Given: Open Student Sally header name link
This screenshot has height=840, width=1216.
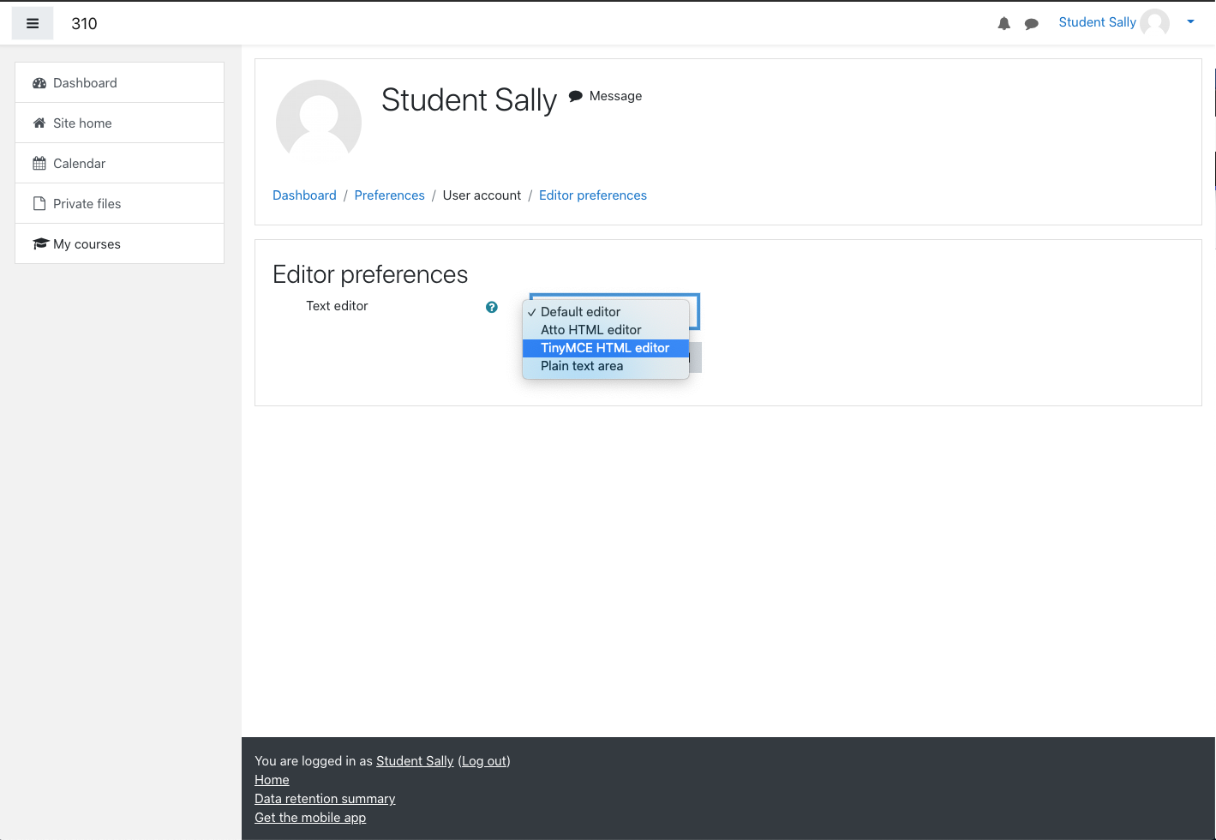Looking at the screenshot, I should pyautogui.click(x=1097, y=22).
